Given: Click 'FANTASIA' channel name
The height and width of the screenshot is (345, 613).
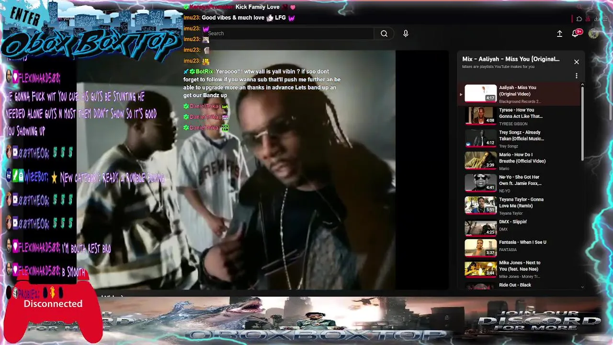Looking at the screenshot, I should pyautogui.click(x=508, y=250).
